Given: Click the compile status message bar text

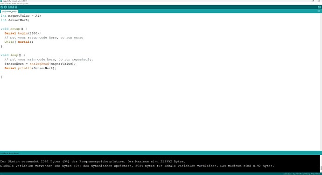Looking at the screenshot, I should [x=10, y=153].
